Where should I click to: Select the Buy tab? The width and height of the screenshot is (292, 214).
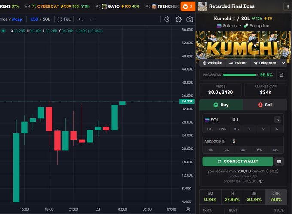point(221,105)
